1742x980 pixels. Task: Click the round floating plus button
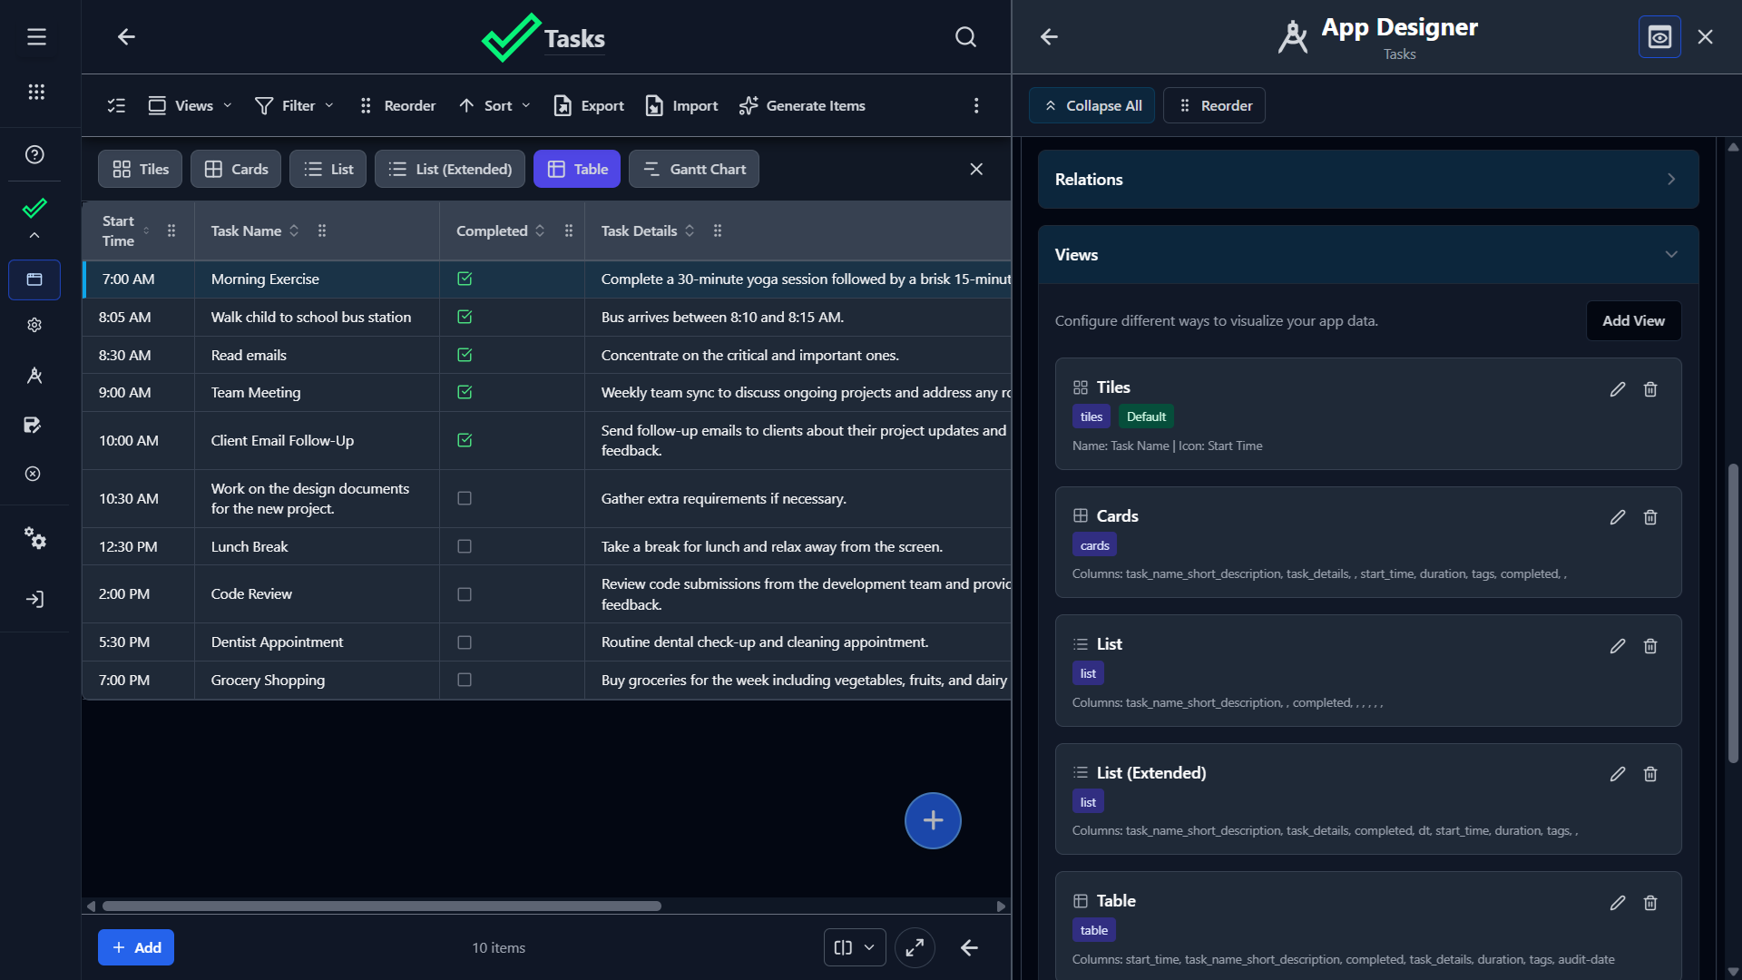933,820
